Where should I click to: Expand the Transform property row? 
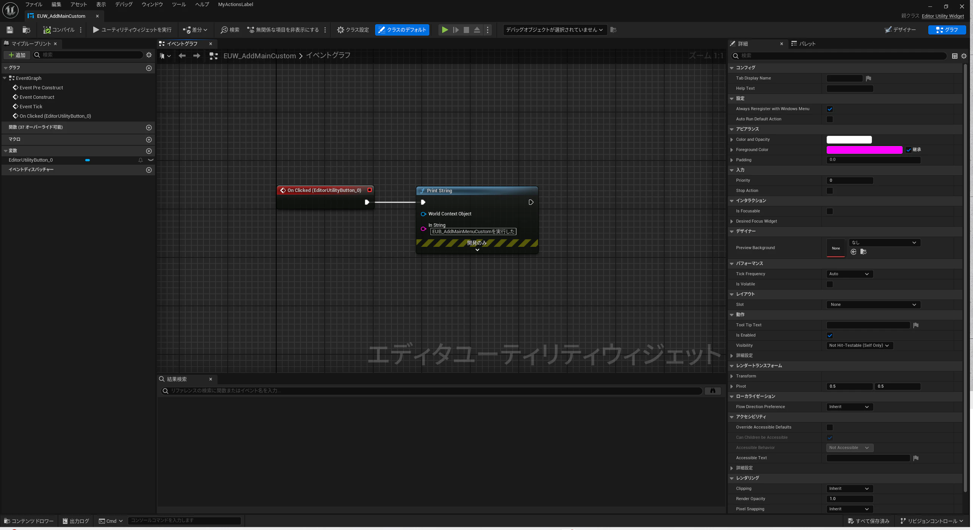[x=732, y=376]
